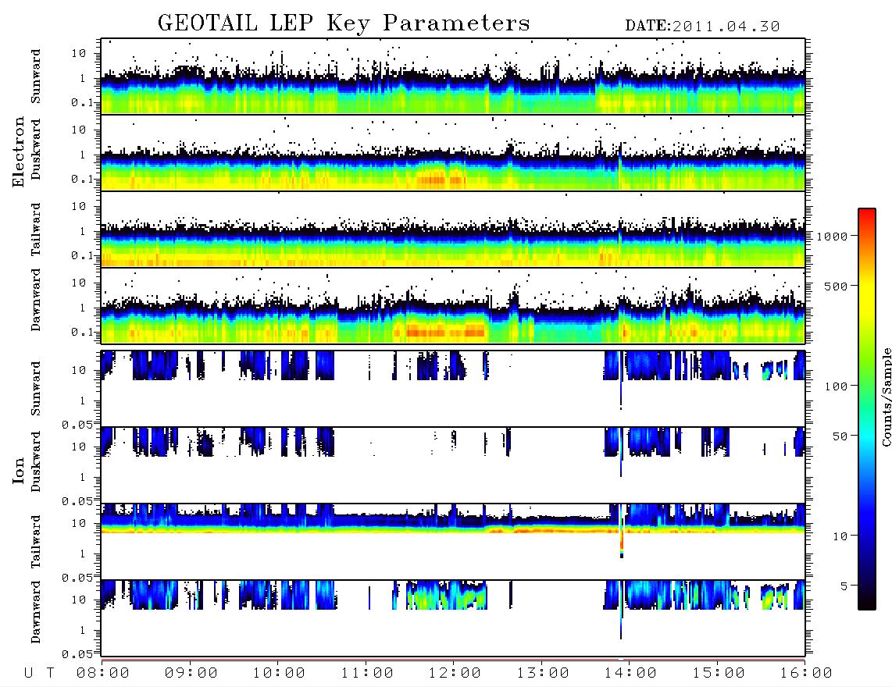Image resolution: width=892 pixels, height=687 pixels.
Task: Click the "50" colorbar tick label
Action: point(840,436)
